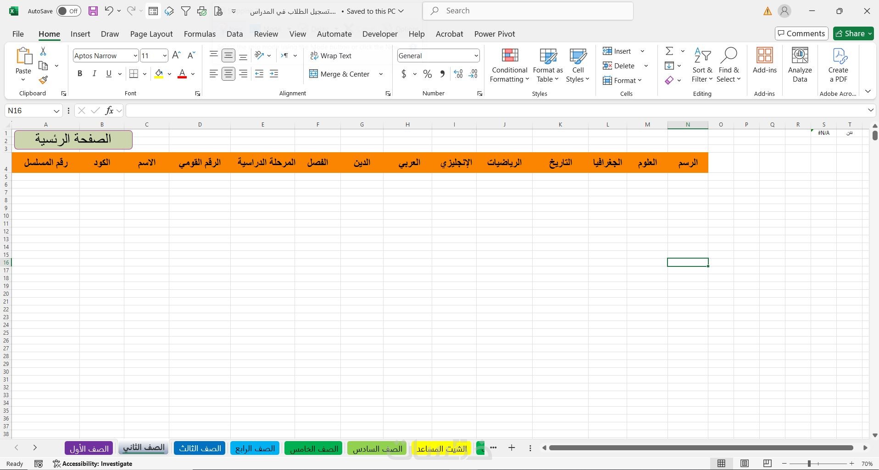
Task: Click the Save icon in title bar
Action: pyautogui.click(x=93, y=11)
